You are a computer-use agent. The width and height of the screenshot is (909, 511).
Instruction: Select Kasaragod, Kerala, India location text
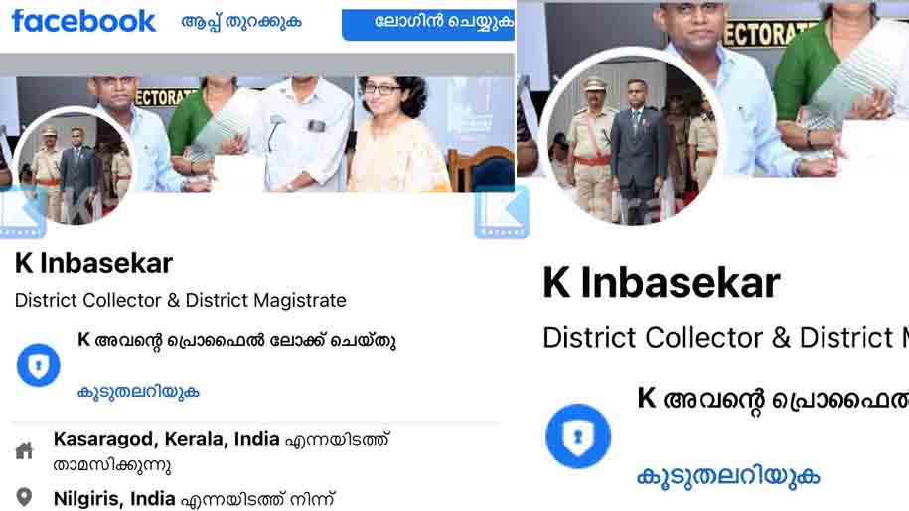166,439
